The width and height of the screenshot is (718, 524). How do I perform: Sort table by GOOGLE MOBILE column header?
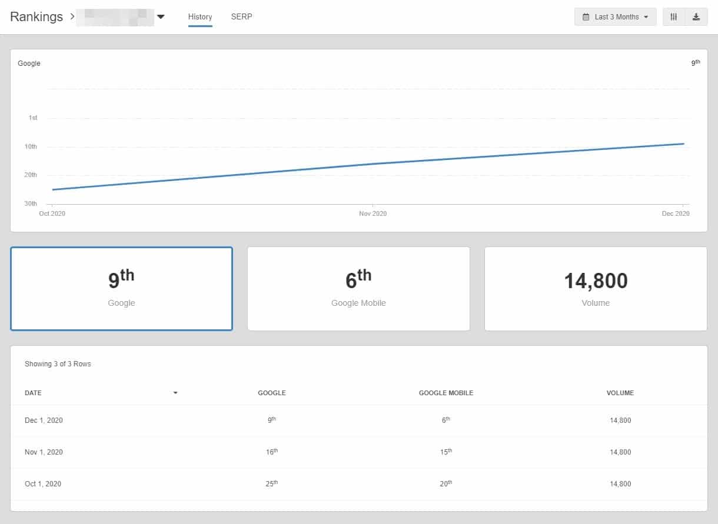point(446,393)
